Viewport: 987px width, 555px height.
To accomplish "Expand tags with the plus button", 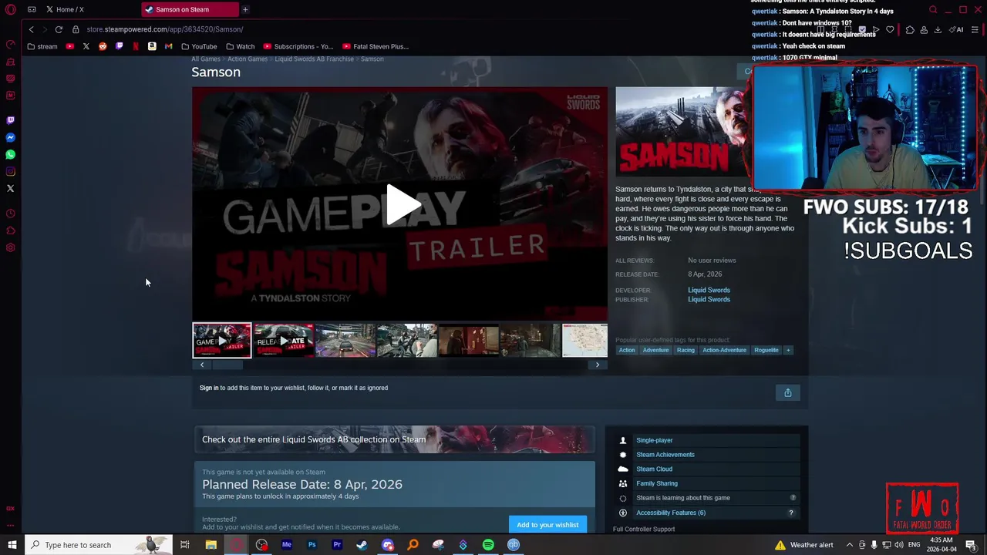I will [788, 350].
